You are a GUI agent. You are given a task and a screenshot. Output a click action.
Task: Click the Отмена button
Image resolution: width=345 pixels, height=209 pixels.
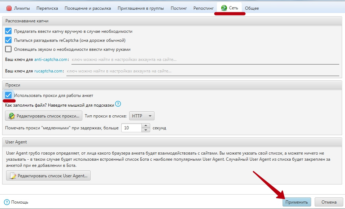pos(328,202)
